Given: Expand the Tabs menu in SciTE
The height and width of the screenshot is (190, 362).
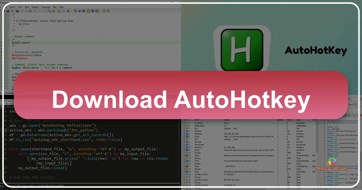Looking at the screenshot, I should (x=55, y=7).
